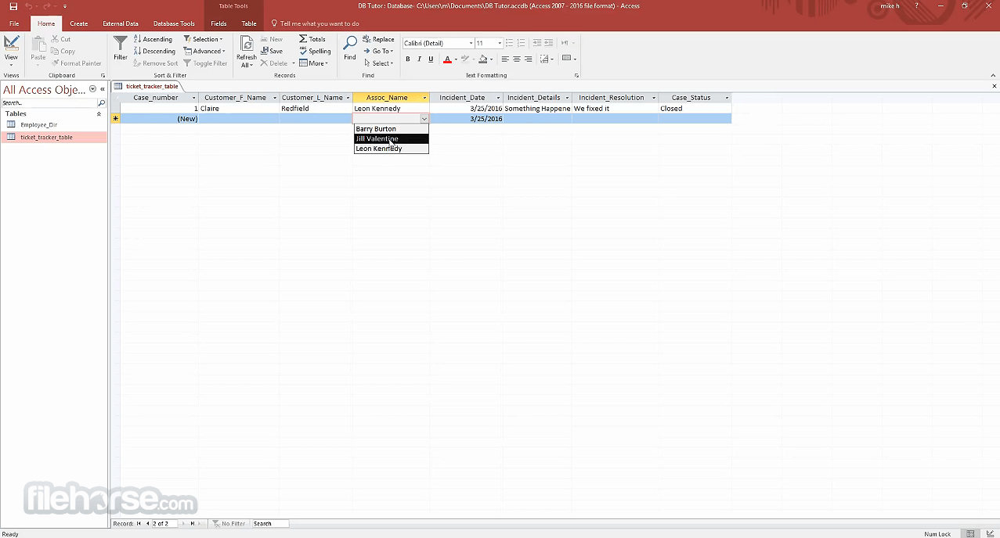The width and height of the screenshot is (1000, 538).
Task: Open Advanced filter options dropdown
Action: click(x=205, y=51)
